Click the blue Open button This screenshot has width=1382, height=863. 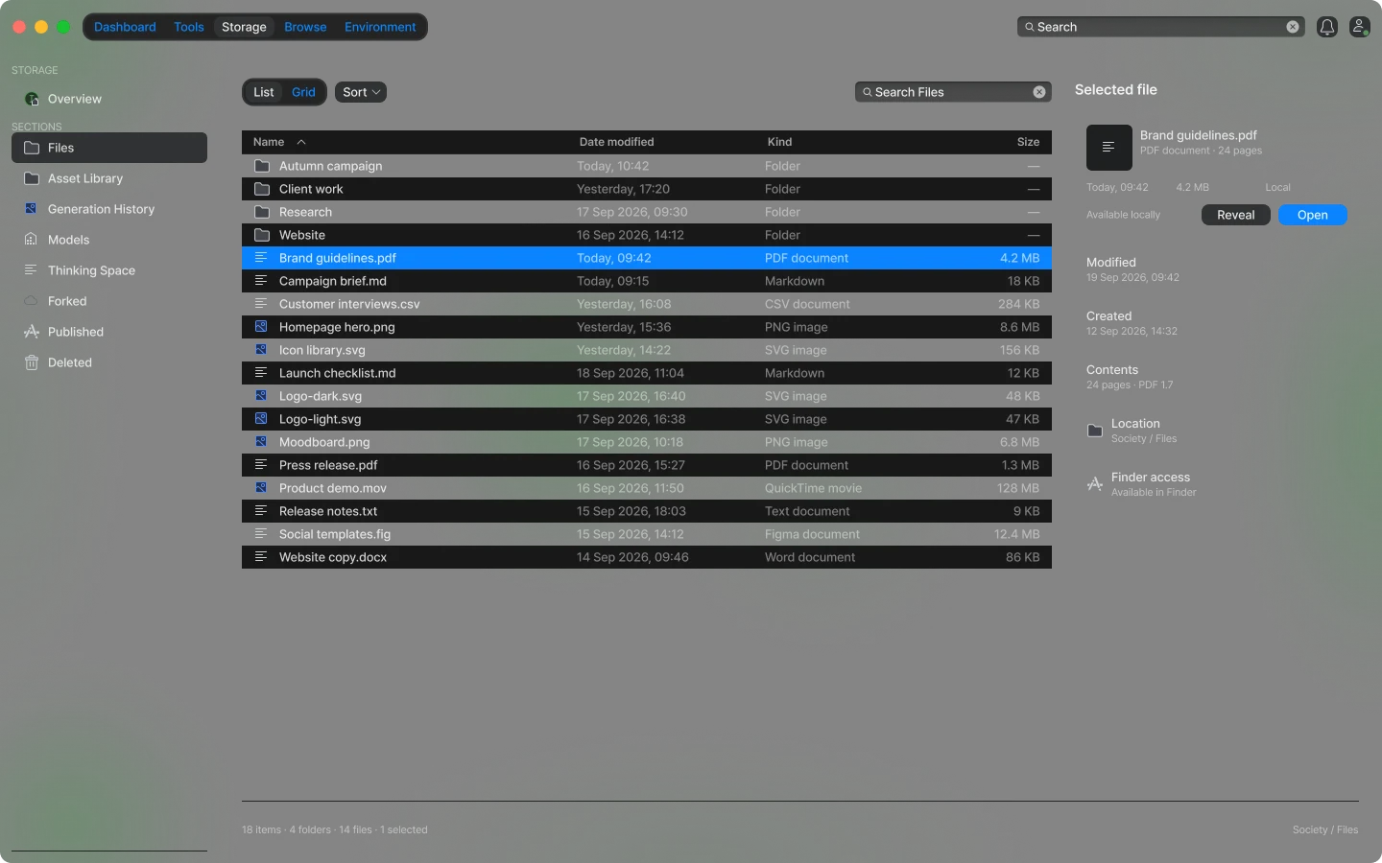tap(1313, 215)
